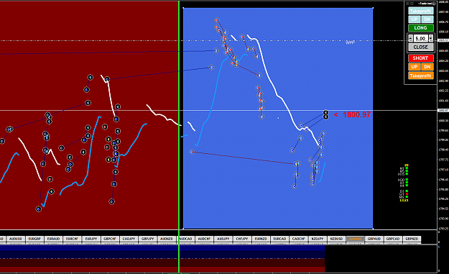Click the gray CLOSE button
449x274 pixels.
(x=420, y=47)
